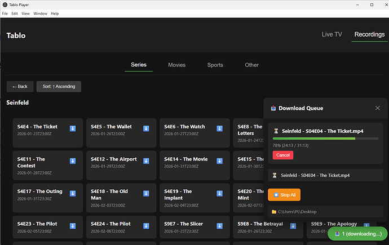The image size is (389, 245).
Task: Open the S9E9 - The Apology card title
Action: [x=334, y=224]
